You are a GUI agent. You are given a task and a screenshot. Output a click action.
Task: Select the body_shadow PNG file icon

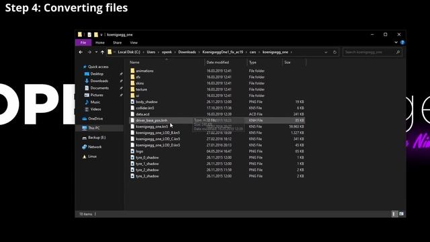point(132,102)
